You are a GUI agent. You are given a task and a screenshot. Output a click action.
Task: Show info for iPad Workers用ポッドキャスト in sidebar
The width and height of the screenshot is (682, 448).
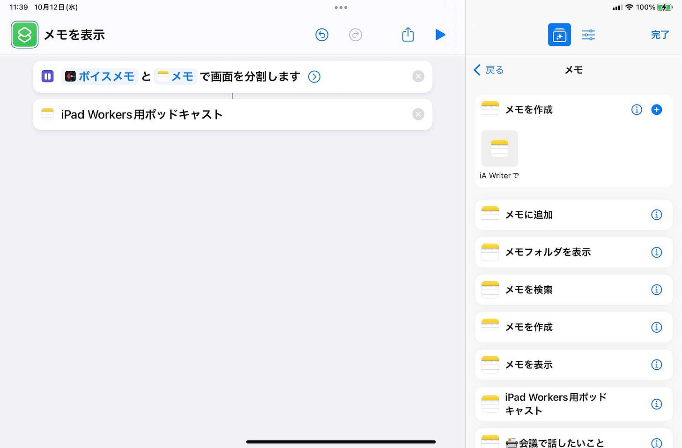tap(657, 404)
